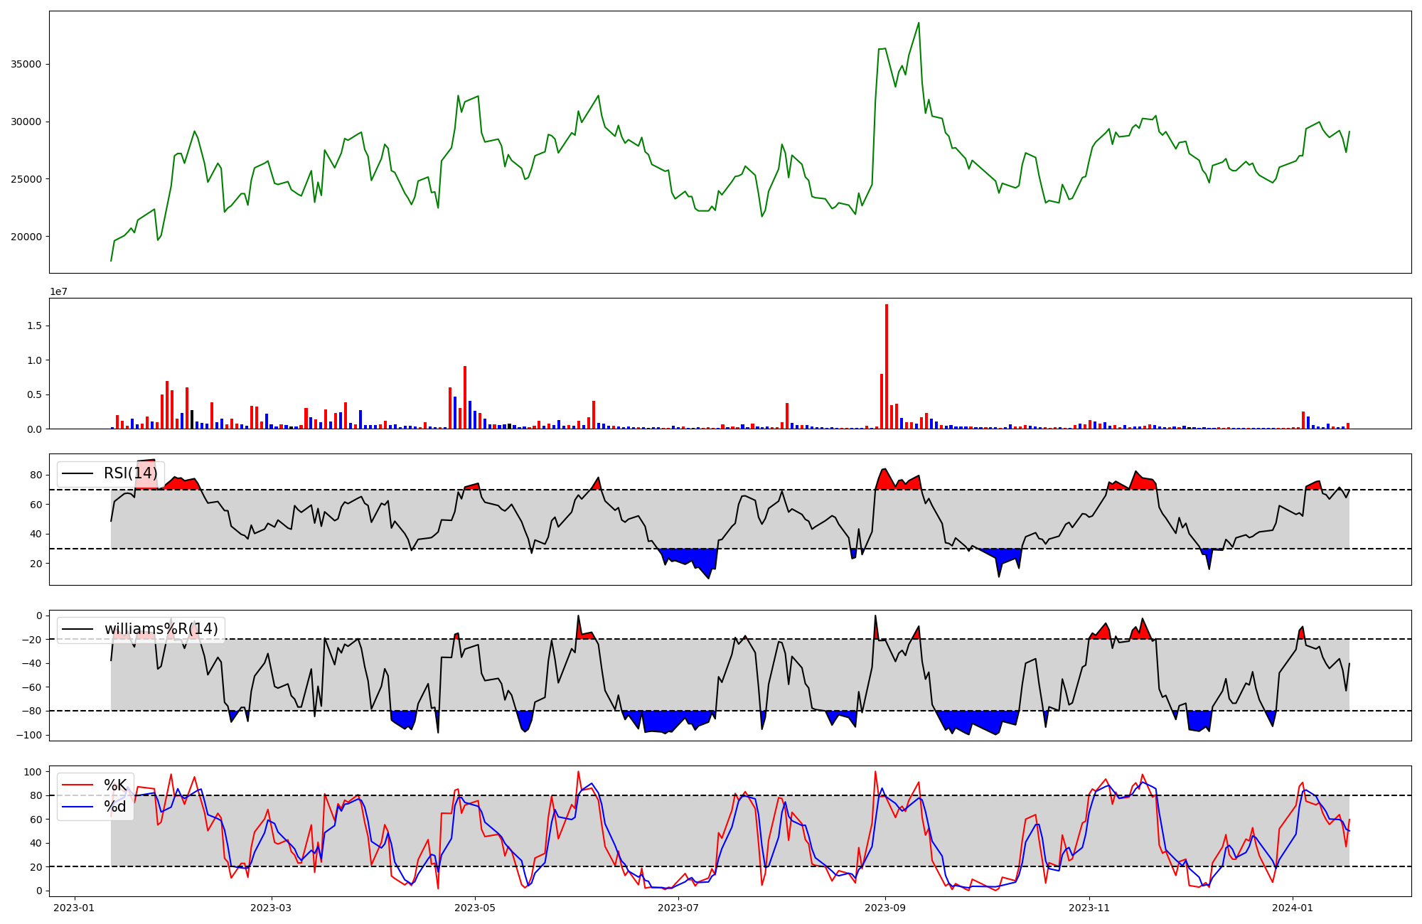The image size is (1422, 924).
Task: Click the 60 tick on RSI axis
Action: (36, 505)
